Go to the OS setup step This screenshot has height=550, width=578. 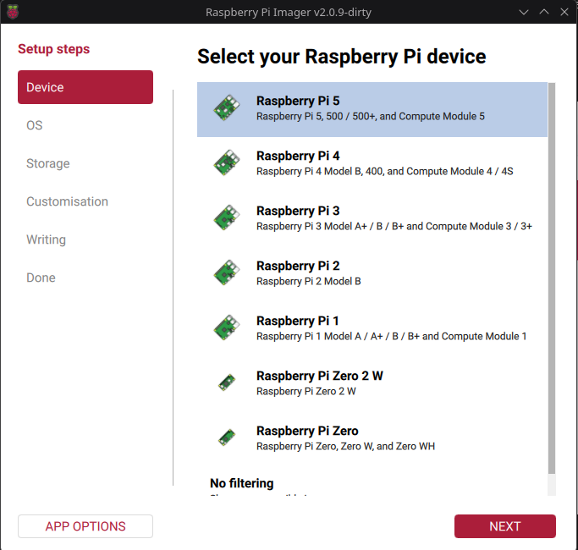click(35, 125)
